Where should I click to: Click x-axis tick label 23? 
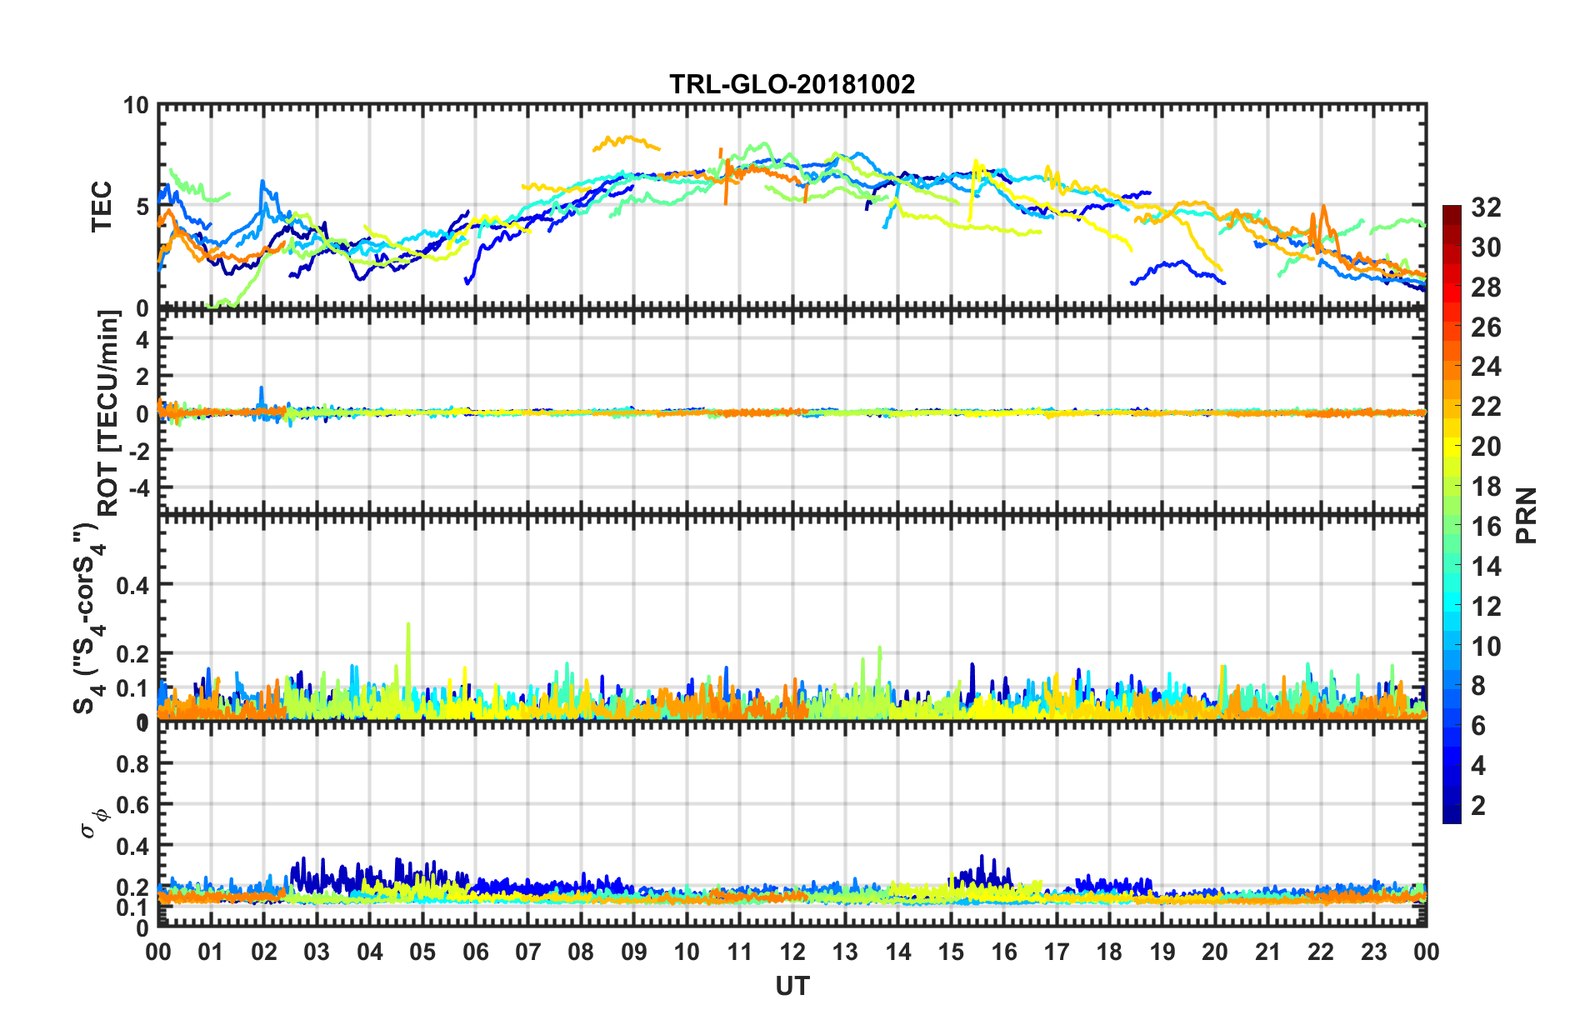coord(1373,952)
